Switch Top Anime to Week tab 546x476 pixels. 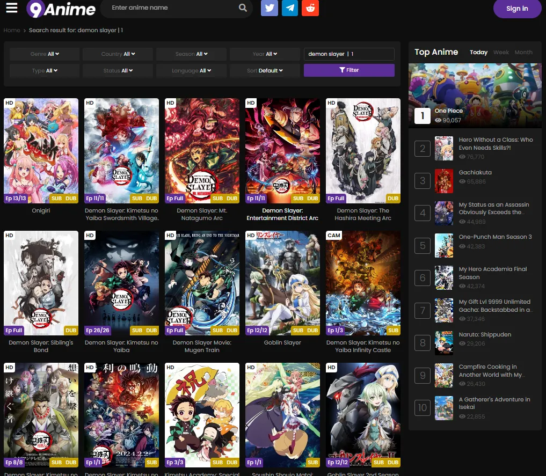tap(501, 53)
